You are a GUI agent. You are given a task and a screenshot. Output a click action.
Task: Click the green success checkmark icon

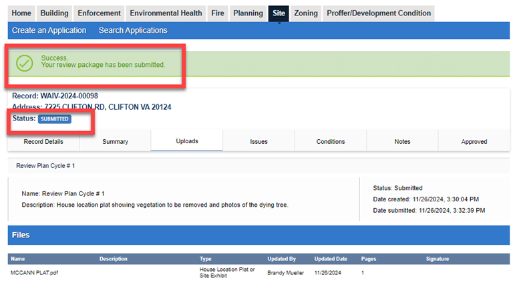(25, 63)
